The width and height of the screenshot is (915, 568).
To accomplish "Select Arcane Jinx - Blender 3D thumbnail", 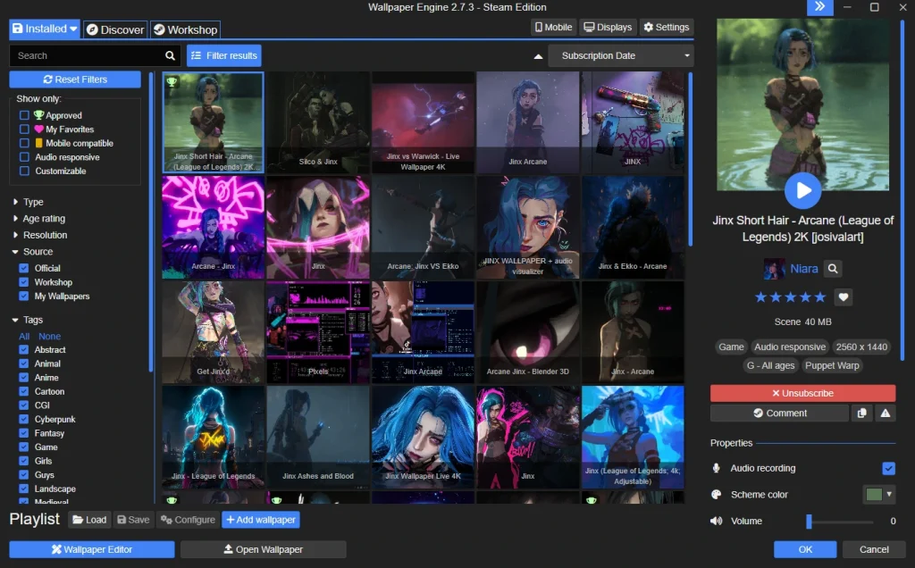I will coord(527,332).
